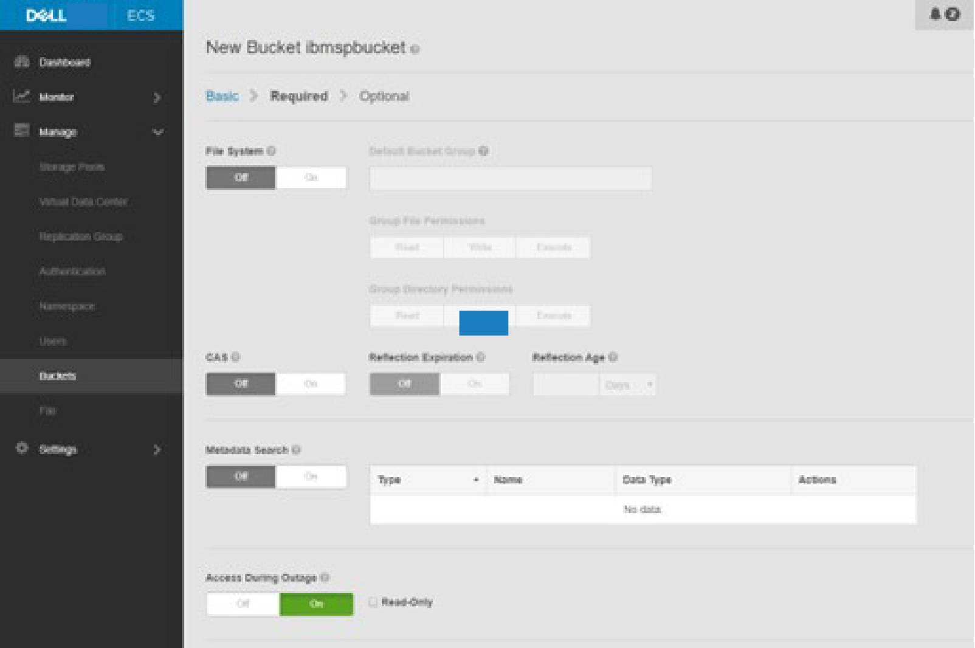
Task: Set CAS toggle to Off
Action: coord(241,384)
